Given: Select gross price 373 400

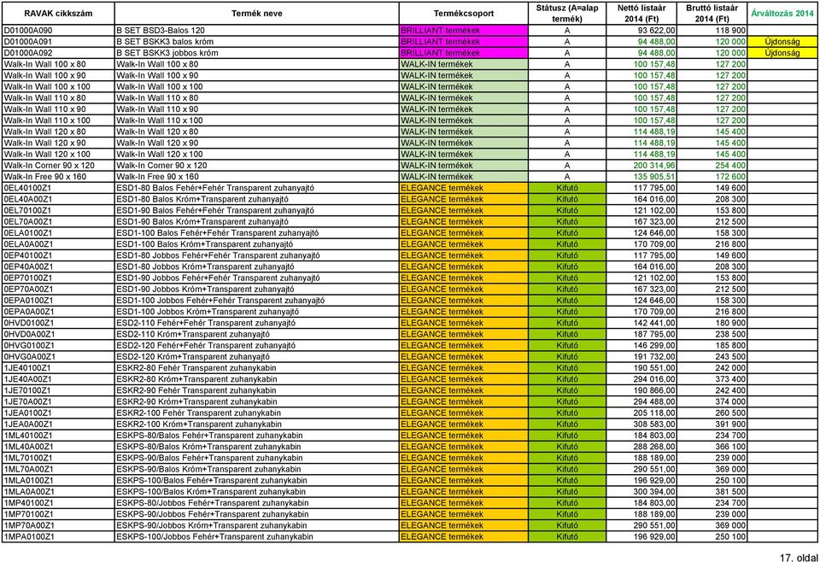Looking at the screenshot, I should point(730,379).
